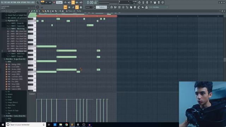
Task: Open the ADD menu
Action: click(x=8, y=2)
